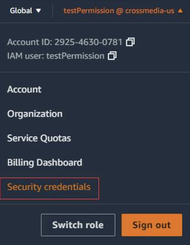Open the Organization menu item
This screenshot has width=190, height=245.
click(x=35, y=114)
